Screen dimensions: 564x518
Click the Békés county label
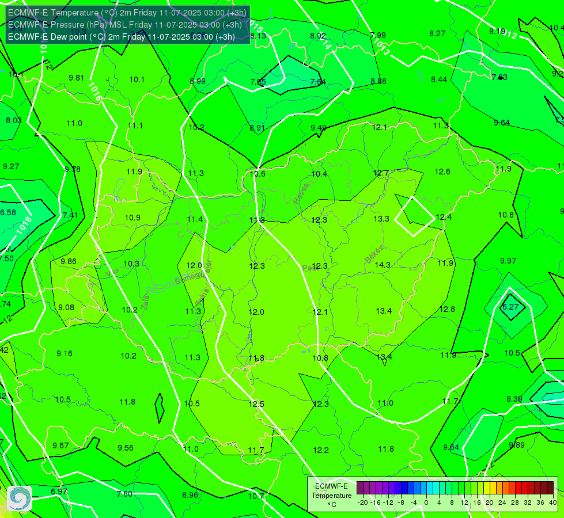[374, 254]
